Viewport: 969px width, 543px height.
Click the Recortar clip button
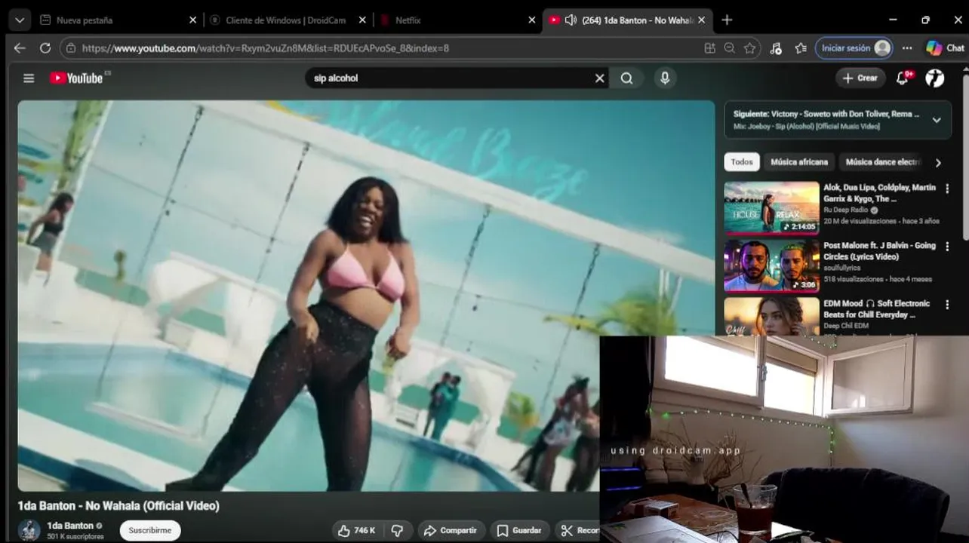coord(578,530)
